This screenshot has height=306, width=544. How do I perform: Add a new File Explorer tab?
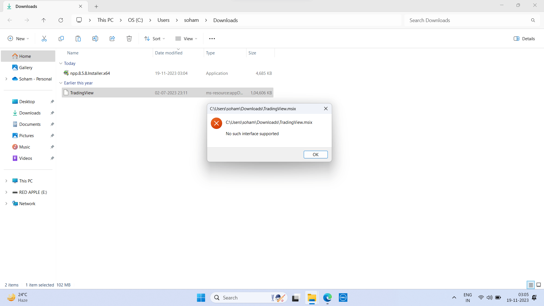(x=96, y=6)
